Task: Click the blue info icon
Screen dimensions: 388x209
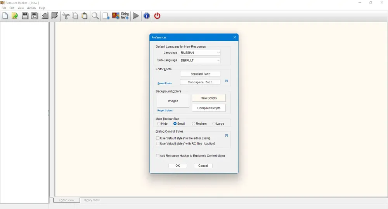Action: click(x=147, y=16)
